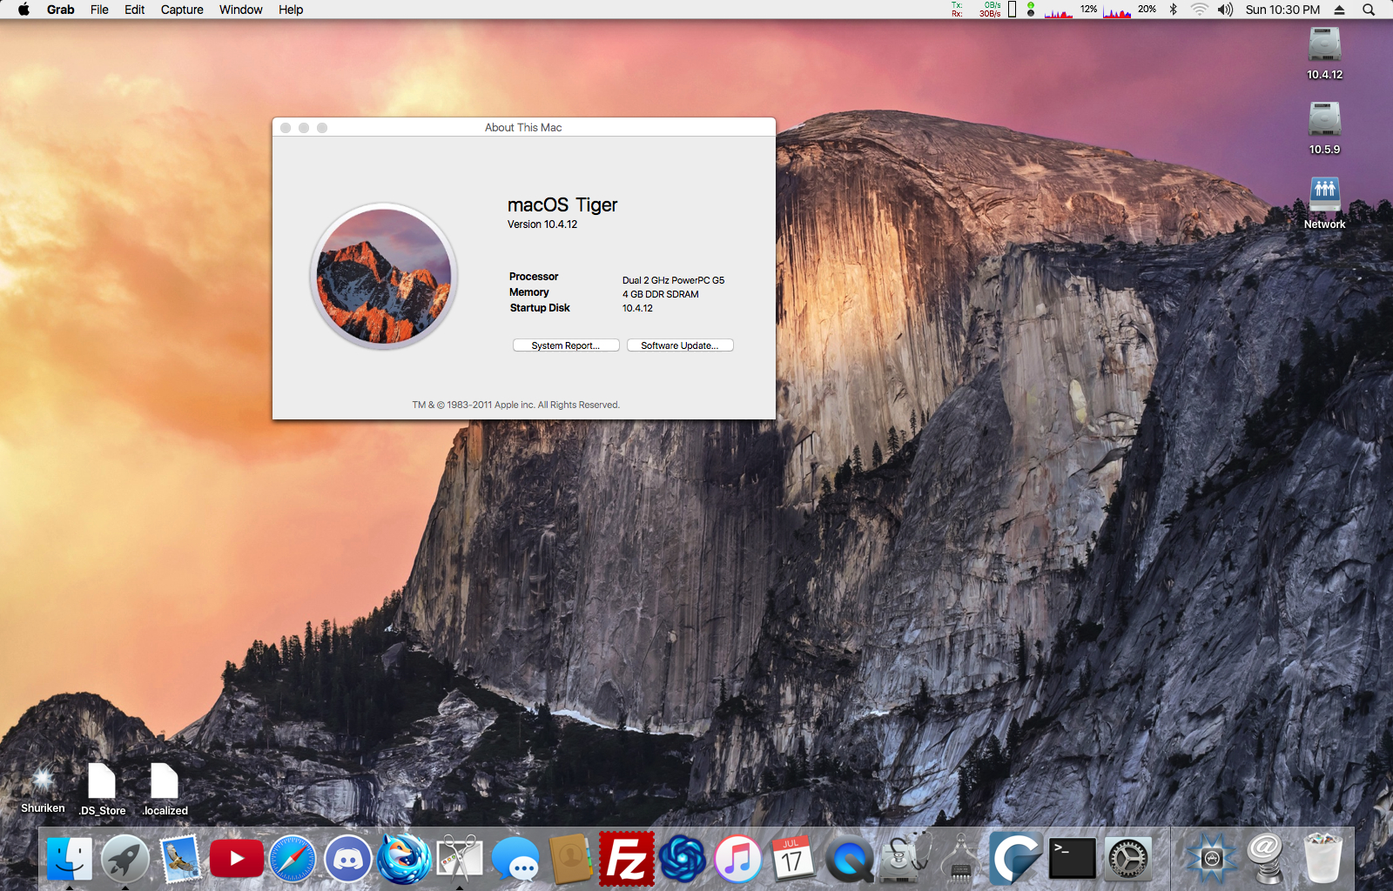Click the "About This Mac" window title
The width and height of the screenshot is (1393, 891).
(x=523, y=127)
